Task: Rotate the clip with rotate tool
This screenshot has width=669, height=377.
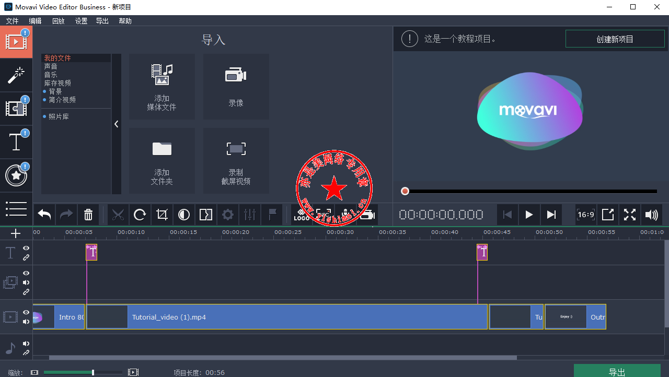Action: (140, 215)
